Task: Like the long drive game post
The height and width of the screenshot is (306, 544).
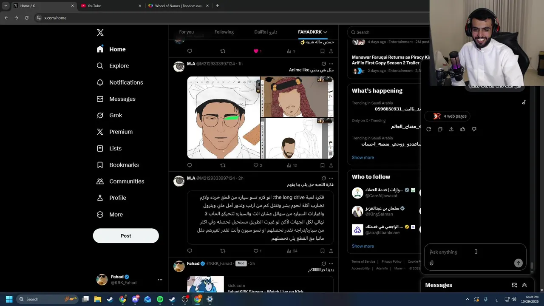Action: 256,251
